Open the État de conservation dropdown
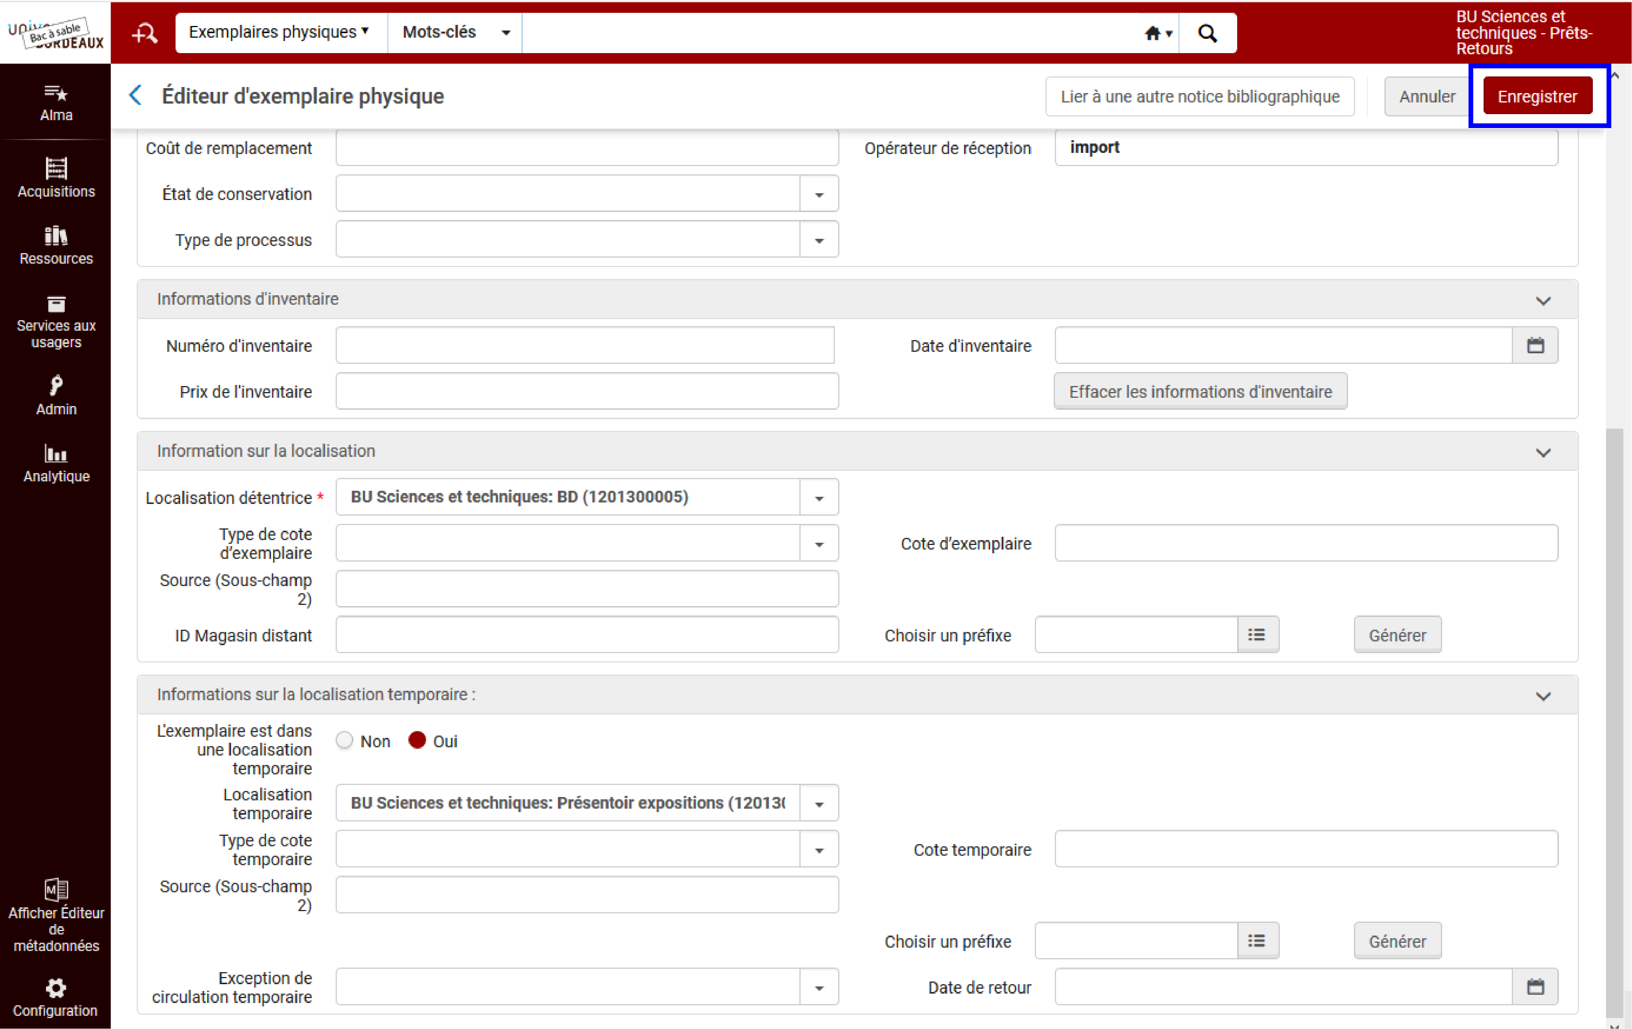1632x1029 pixels. [819, 194]
